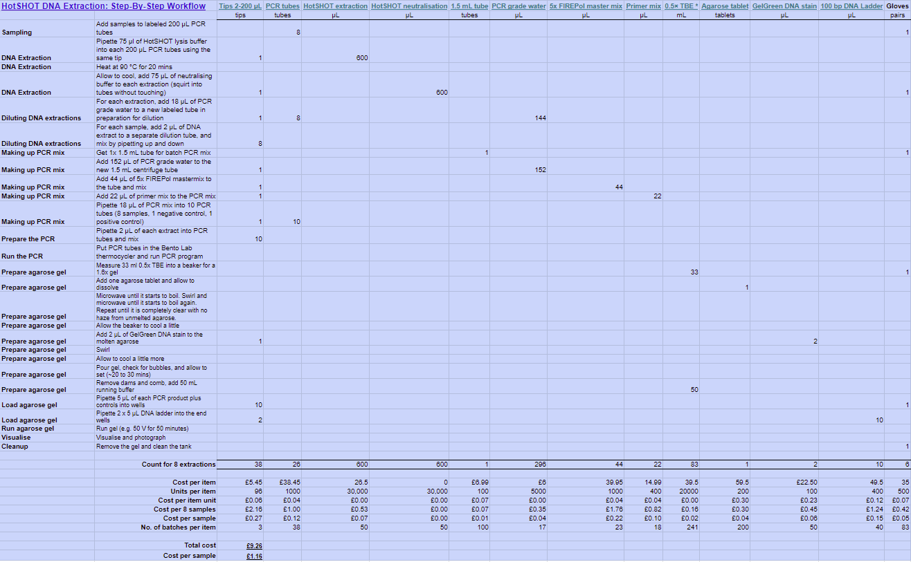Open the 100 bp DNA Ladder link
The image size is (911, 562).
pyautogui.click(x=851, y=6)
